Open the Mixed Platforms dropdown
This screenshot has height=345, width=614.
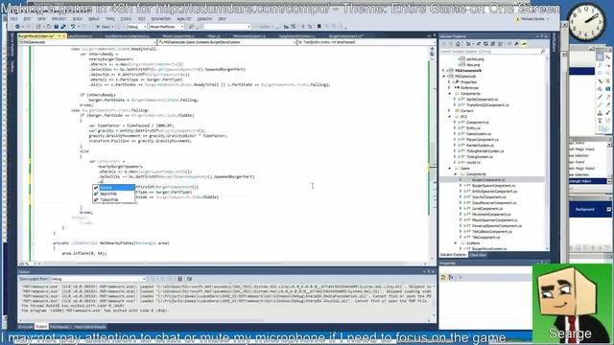pyautogui.click(x=166, y=27)
